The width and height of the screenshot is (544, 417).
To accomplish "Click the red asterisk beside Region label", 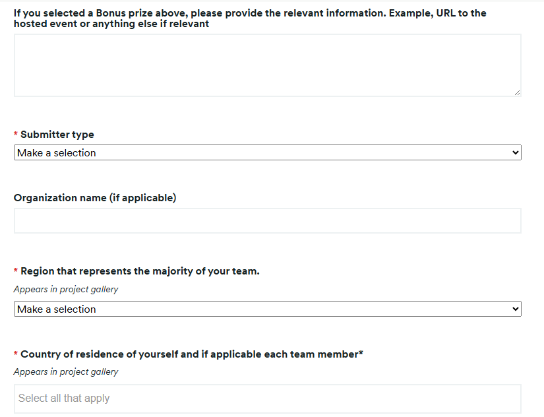I will [x=16, y=270].
